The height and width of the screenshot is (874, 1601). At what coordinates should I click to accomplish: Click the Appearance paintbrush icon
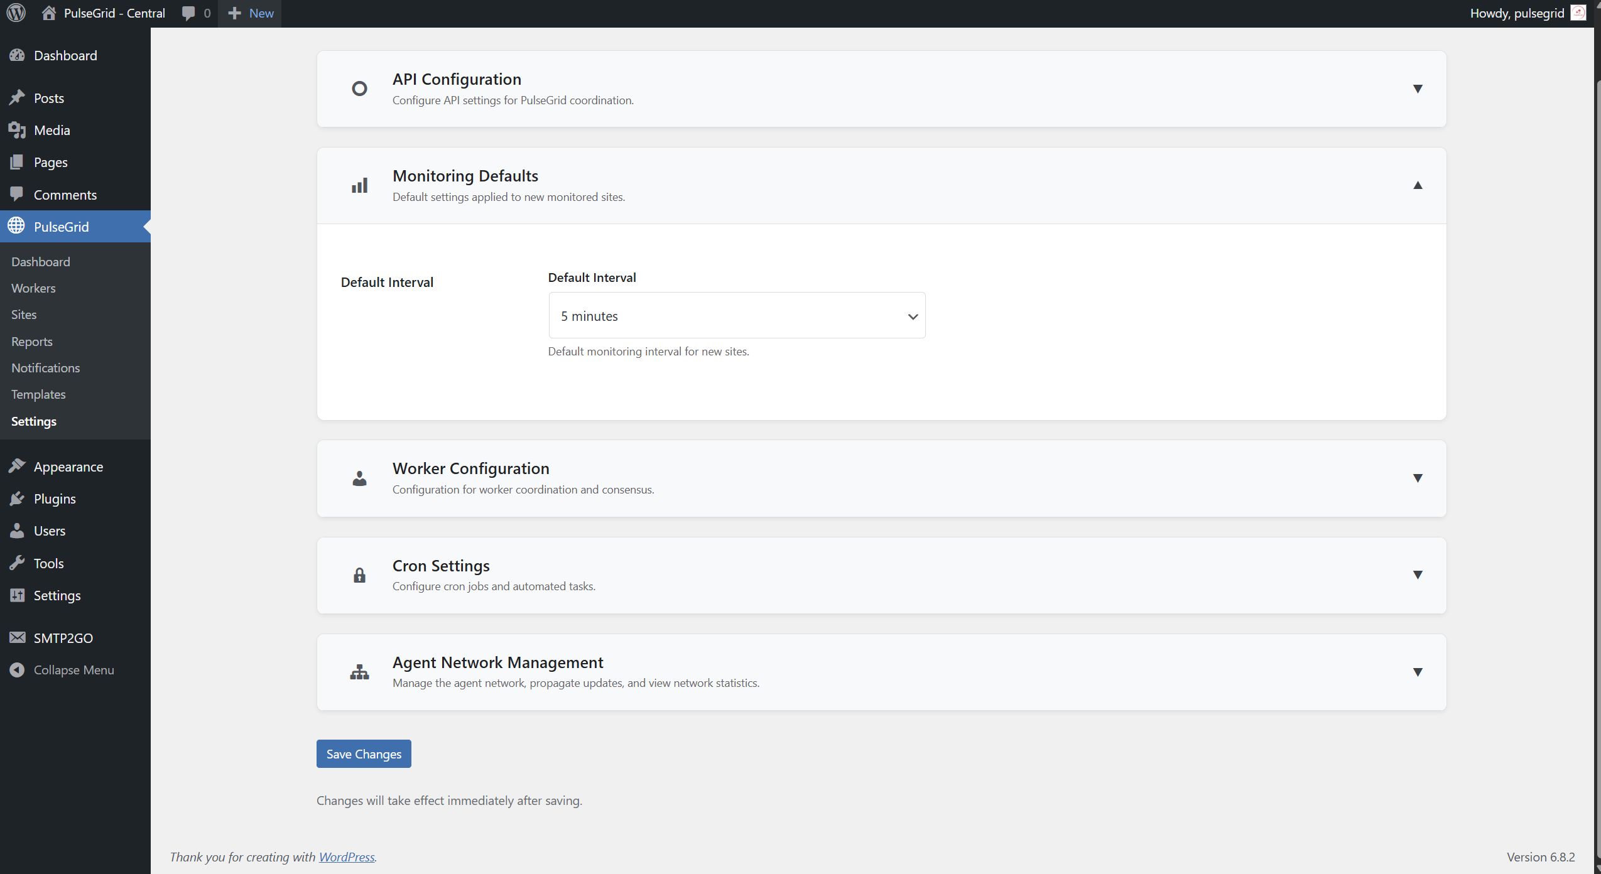17,466
